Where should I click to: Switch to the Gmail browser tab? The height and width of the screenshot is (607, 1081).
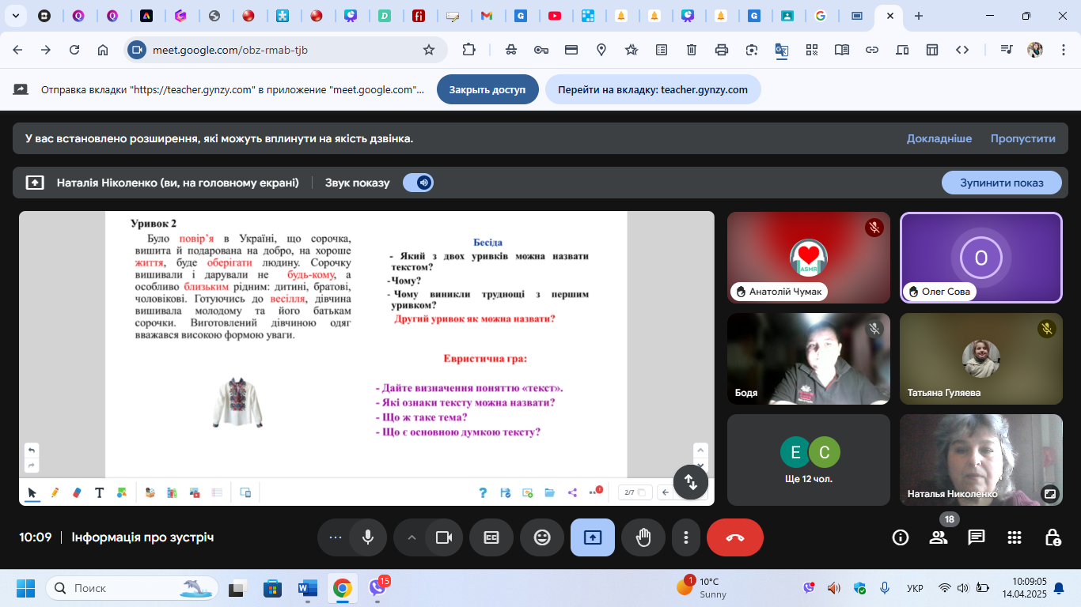486,16
